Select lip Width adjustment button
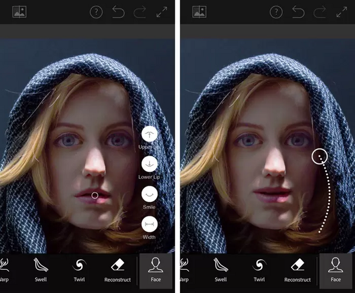Image resolution: width=355 pixels, height=293 pixels. pyautogui.click(x=150, y=224)
